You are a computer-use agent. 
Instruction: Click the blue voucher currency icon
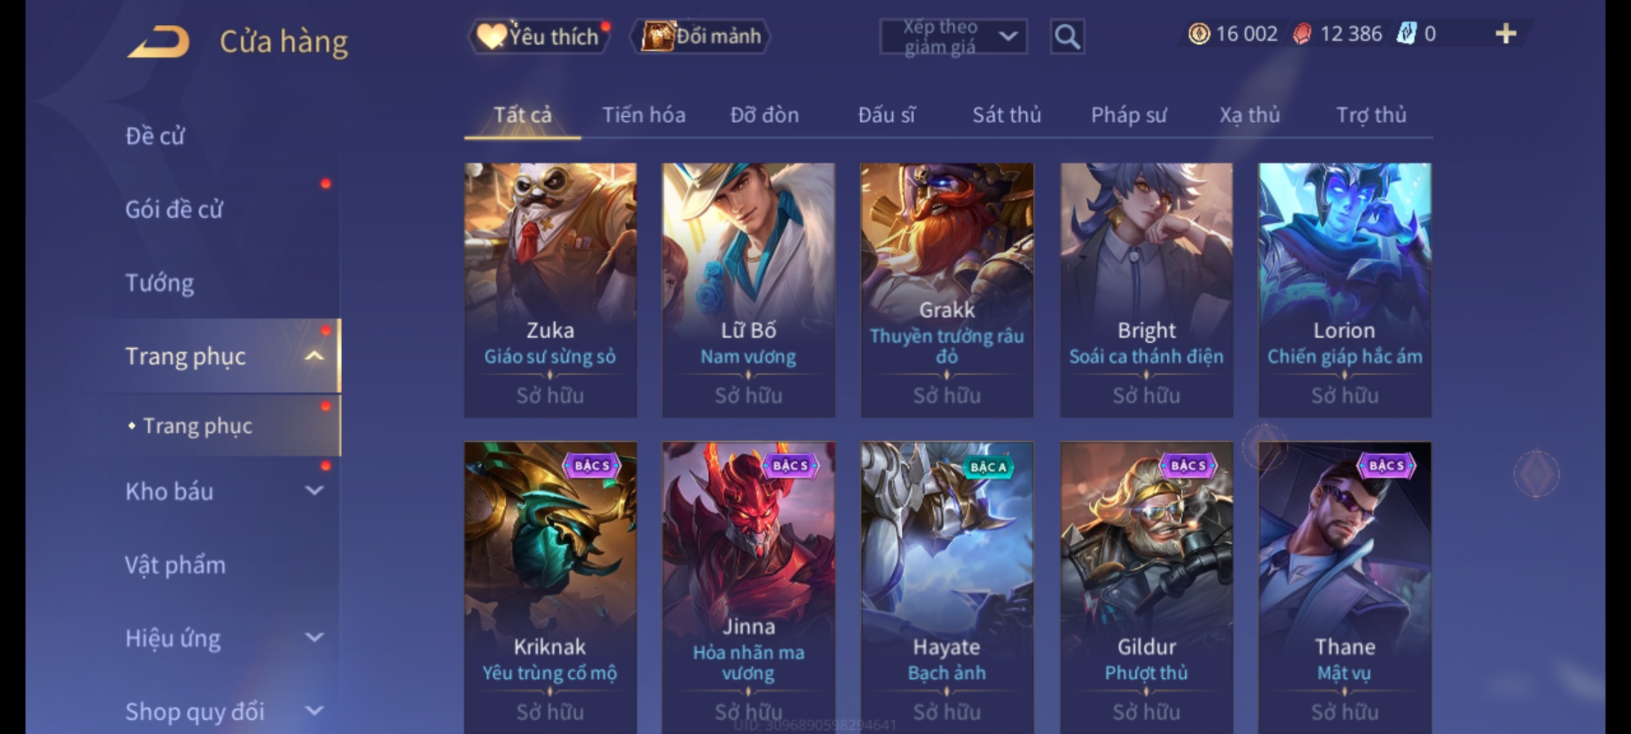(x=1406, y=34)
